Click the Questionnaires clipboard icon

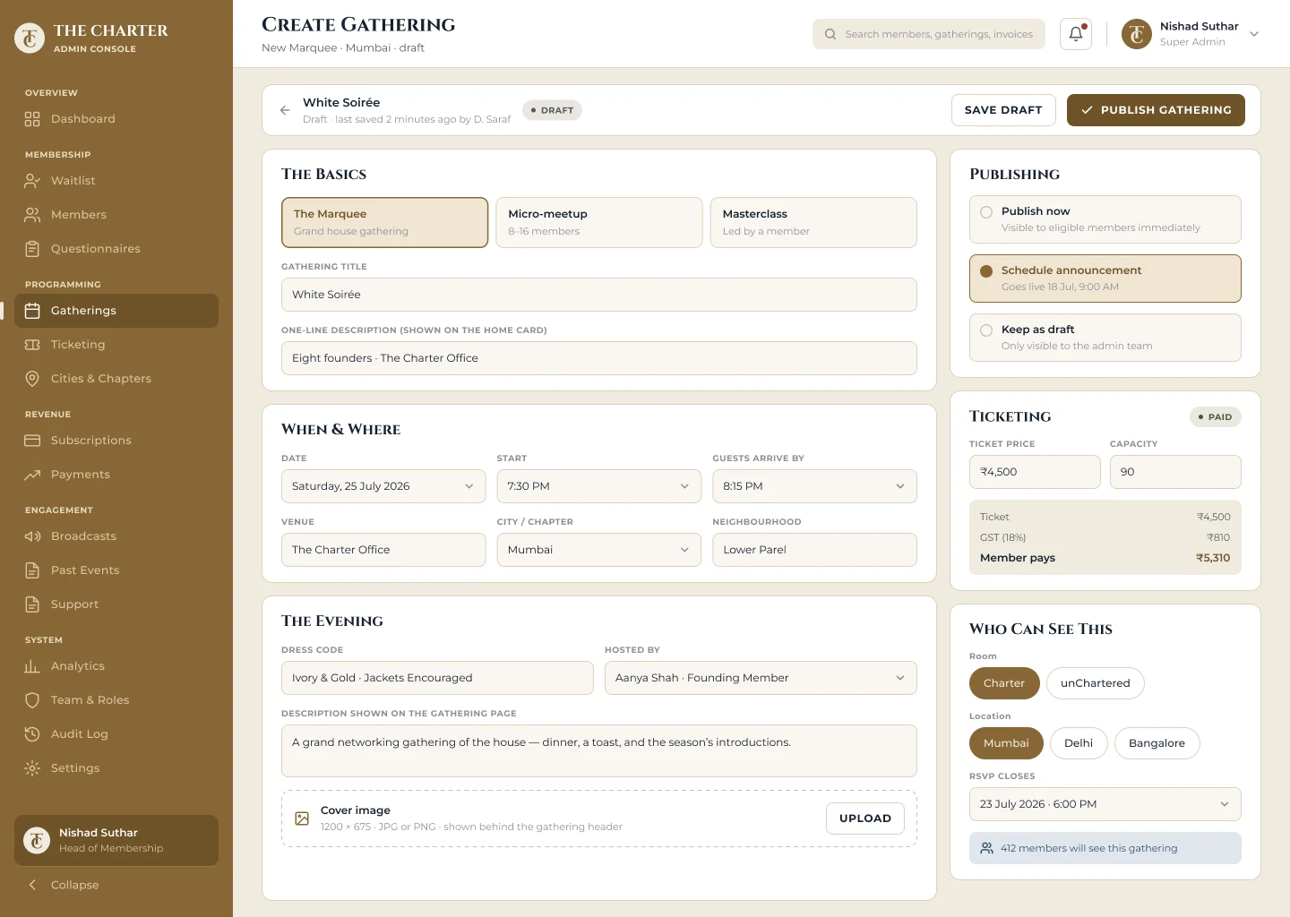(32, 249)
